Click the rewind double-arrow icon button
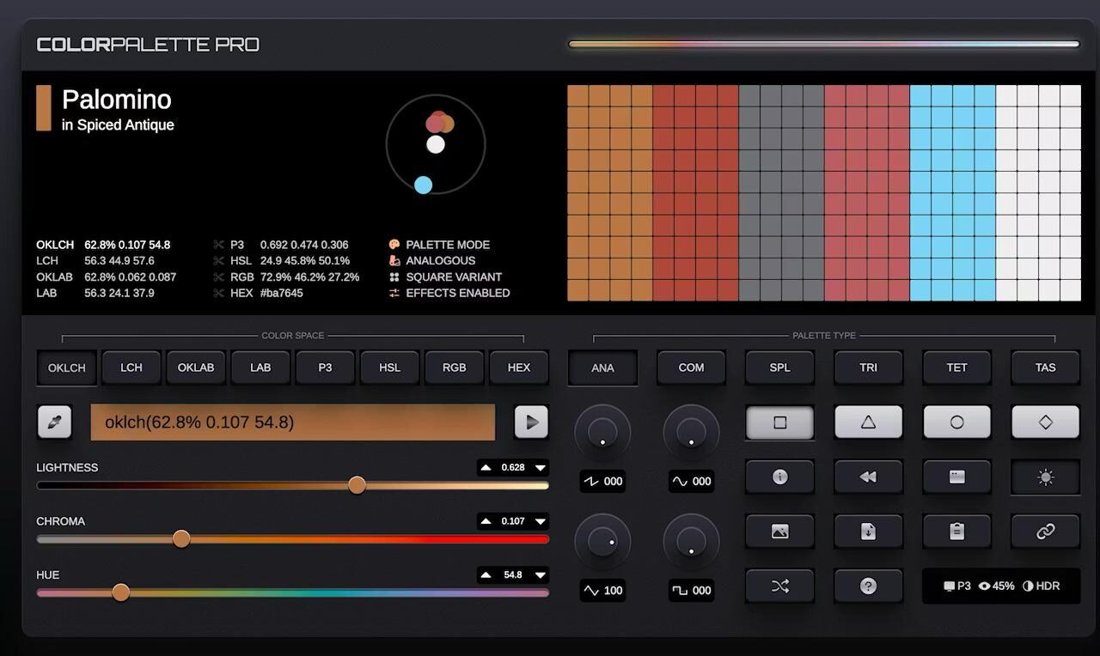 (x=868, y=477)
